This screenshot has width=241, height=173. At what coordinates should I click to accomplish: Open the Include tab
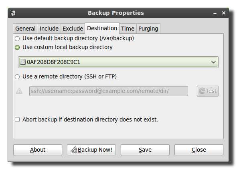[x=49, y=29]
